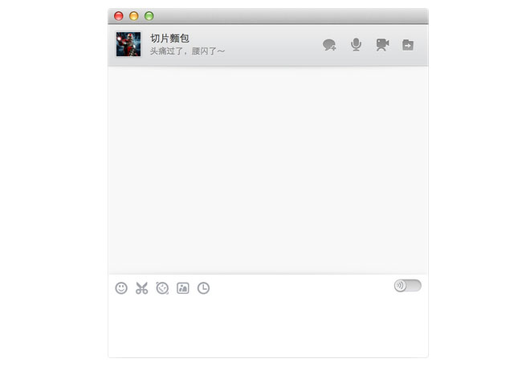Click the status text 头痛过了，腰闪了～

click(187, 51)
